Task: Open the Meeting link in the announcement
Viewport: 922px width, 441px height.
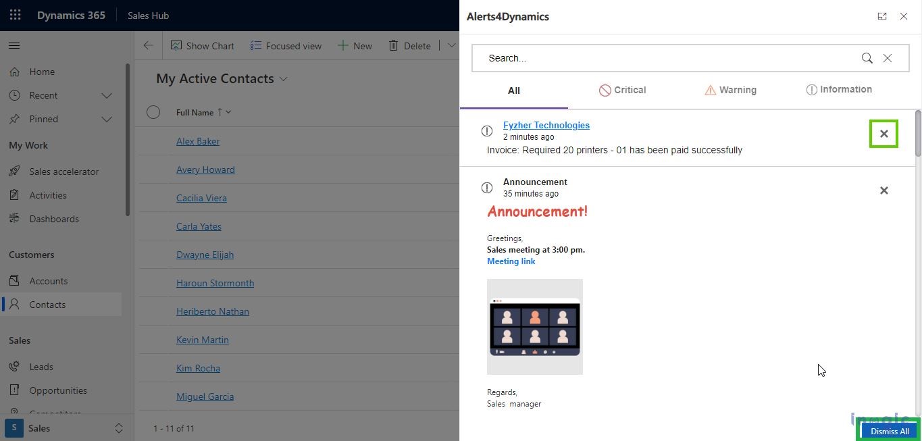Action: [x=511, y=261]
